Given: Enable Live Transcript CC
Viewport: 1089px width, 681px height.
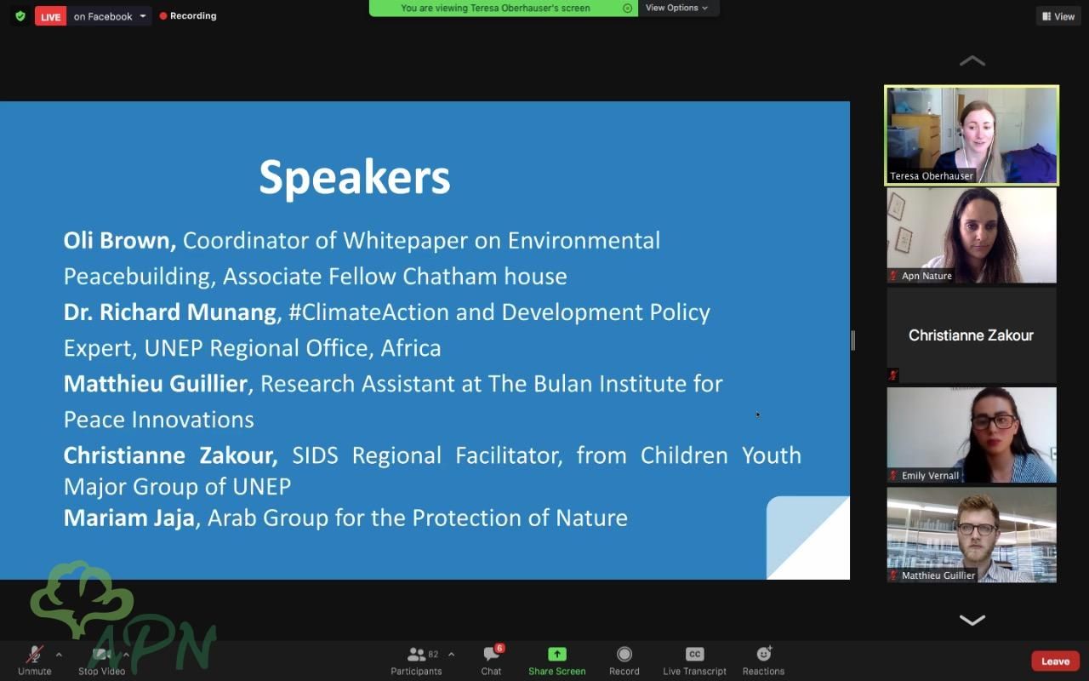Looking at the screenshot, I should 694,660.
